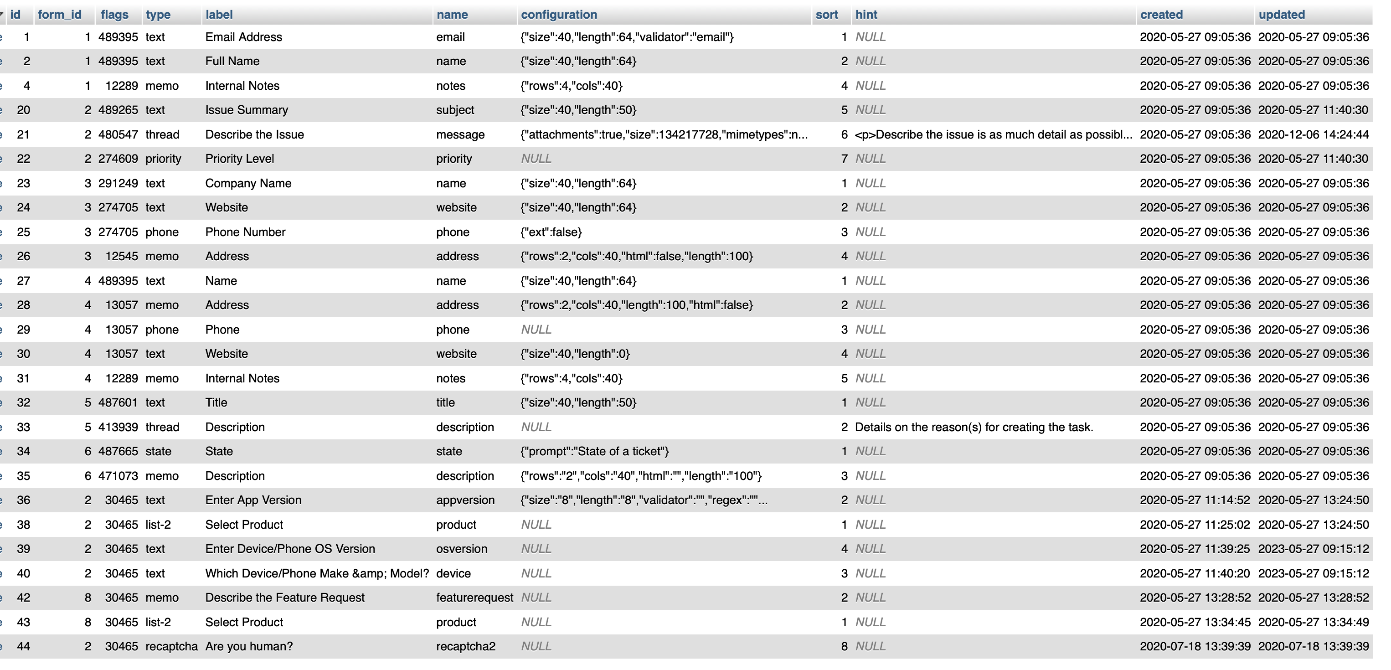The height and width of the screenshot is (670, 1391).
Task: Select the configuration starting '{"size":"8"'
Action: [644, 500]
